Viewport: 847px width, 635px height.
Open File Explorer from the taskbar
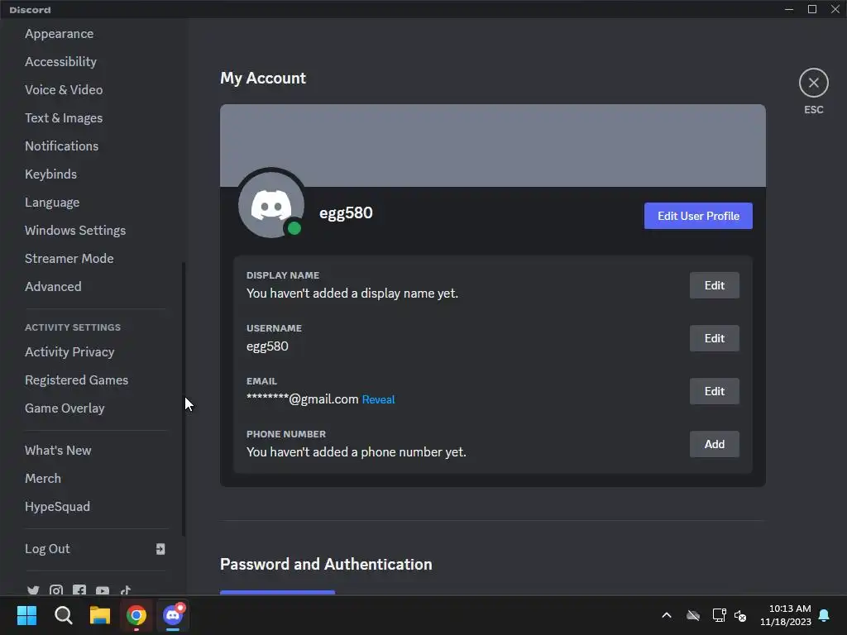point(100,615)
